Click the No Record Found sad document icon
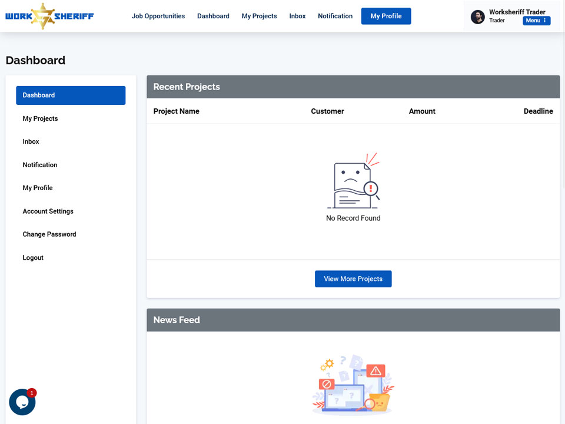565x424 pixels. coord(353,180)
